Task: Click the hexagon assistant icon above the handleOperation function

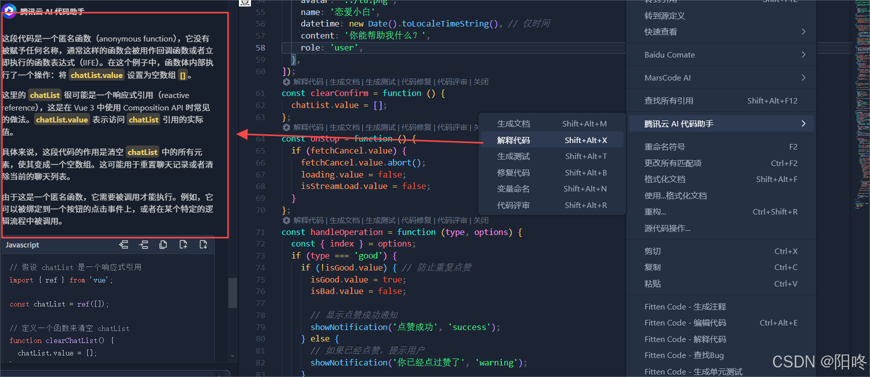Action: [x=286, y=220]
